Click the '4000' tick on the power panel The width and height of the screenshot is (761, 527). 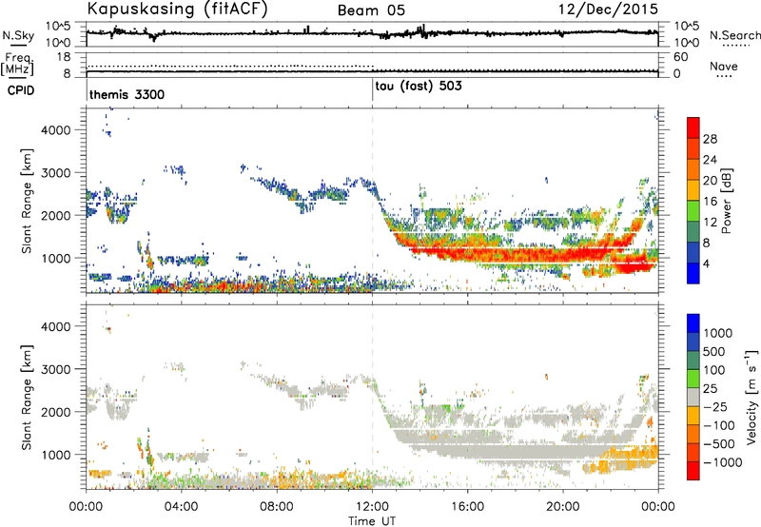55,130
